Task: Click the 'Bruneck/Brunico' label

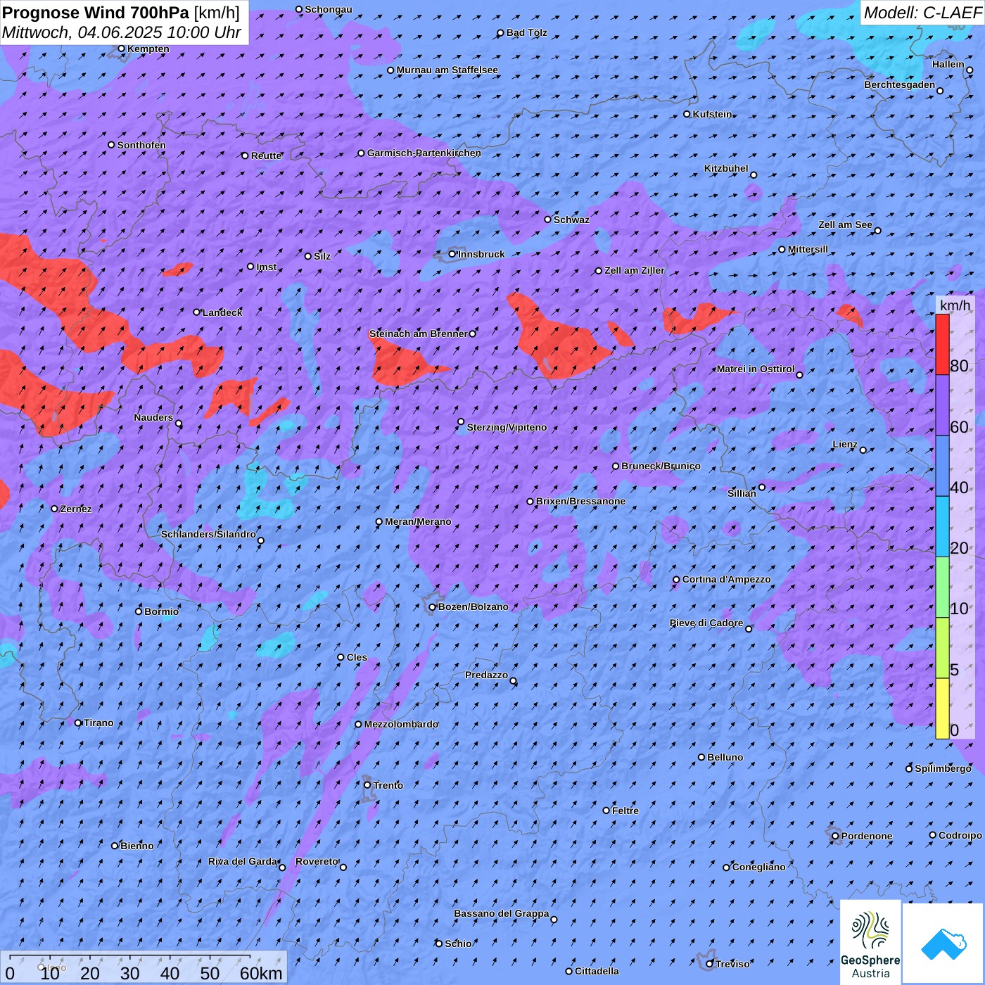Action: (661, 466)
